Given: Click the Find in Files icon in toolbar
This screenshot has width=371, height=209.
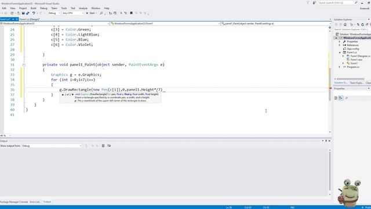Looking at the screenshot, I should tap(101, 13).
